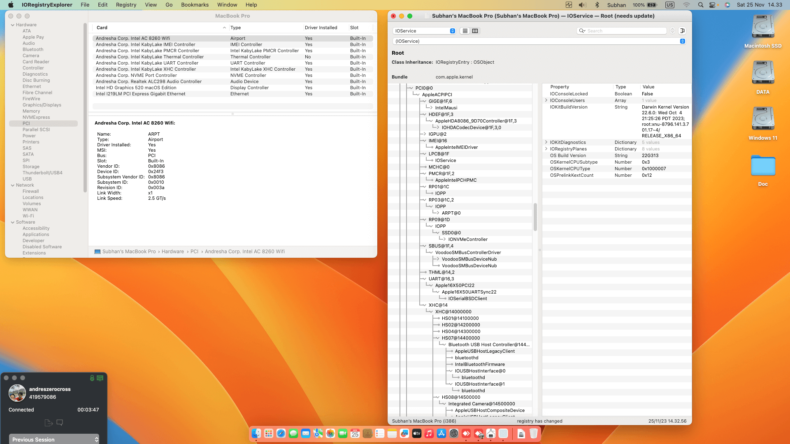Click the search result stepper arrows

673,31
